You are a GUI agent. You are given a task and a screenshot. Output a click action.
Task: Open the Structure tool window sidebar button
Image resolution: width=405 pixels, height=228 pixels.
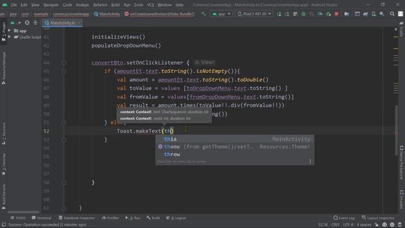point(4,134)
